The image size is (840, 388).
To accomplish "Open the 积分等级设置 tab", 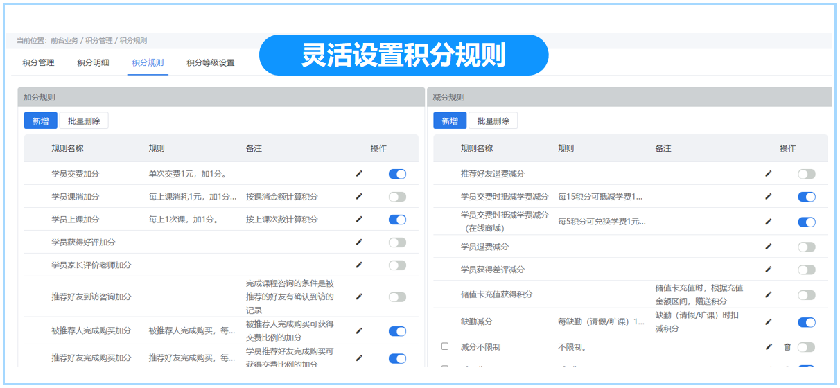I will (x=210, y=62).
